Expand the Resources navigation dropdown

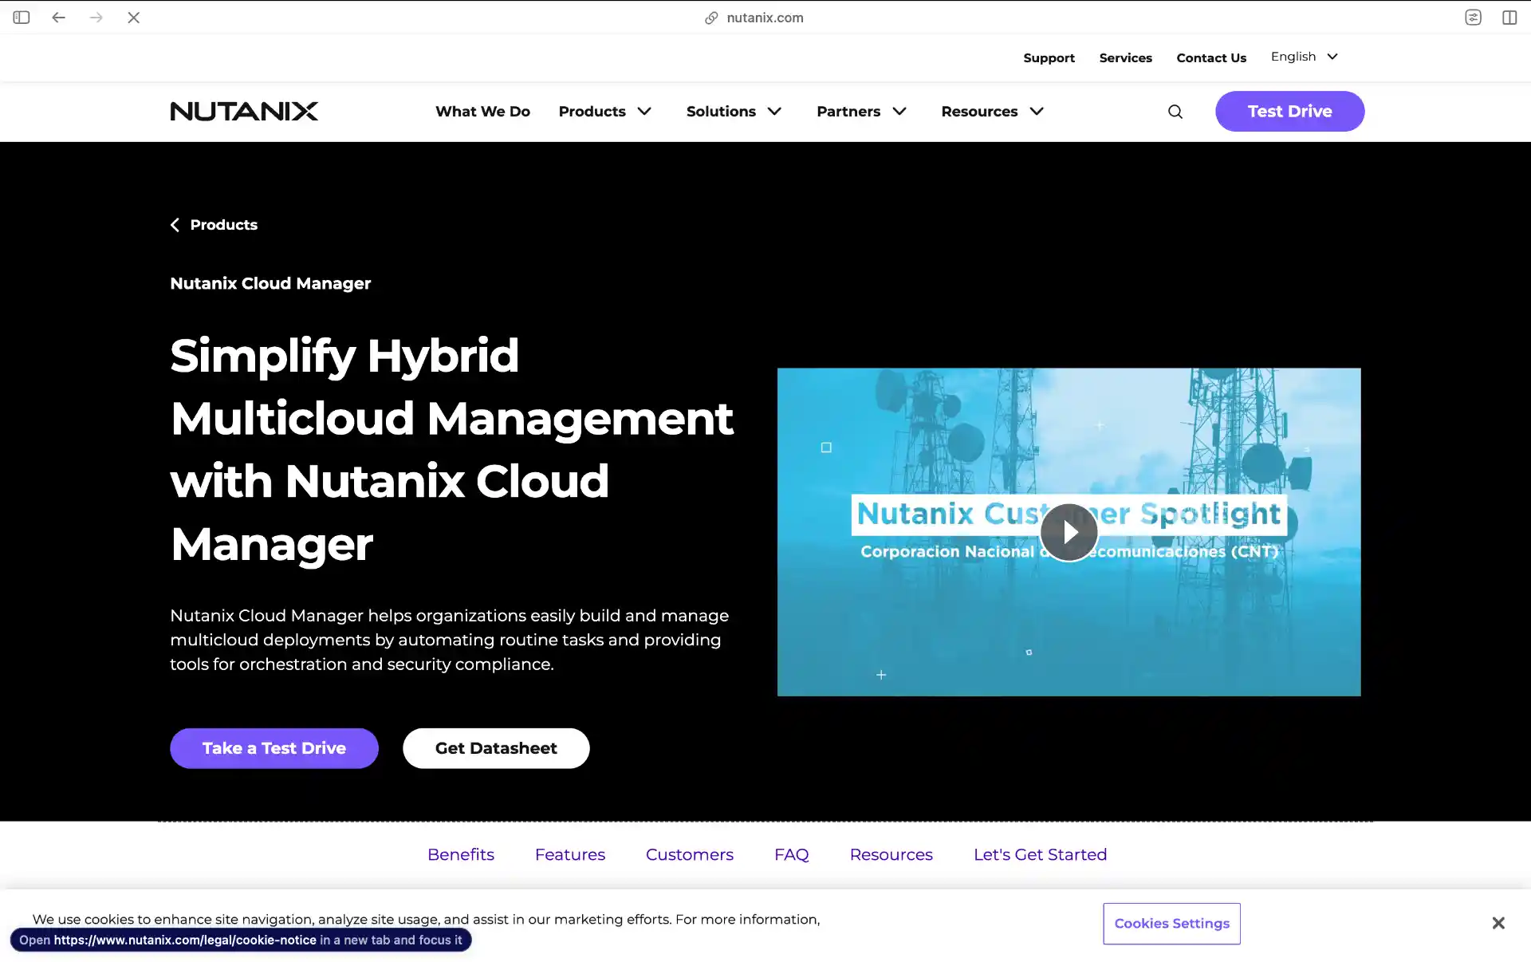[991, 112]
